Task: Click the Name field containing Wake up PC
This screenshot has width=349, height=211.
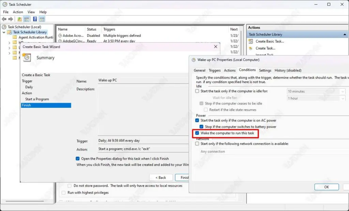Action: click(143, 80)
